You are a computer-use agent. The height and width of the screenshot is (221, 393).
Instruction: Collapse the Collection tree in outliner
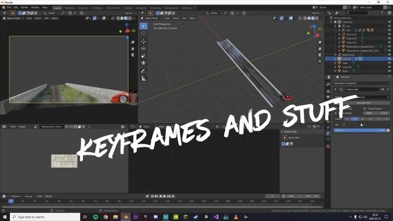(x=332, y=22)
